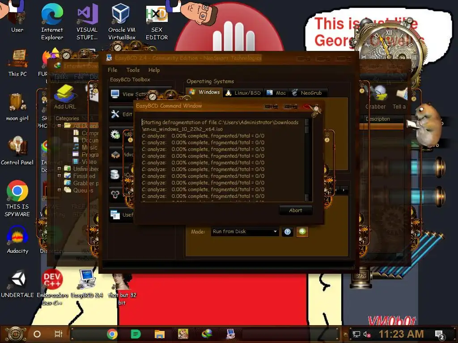This screenshot has height=343, width=458.
Task: Click the Useful Utilities windows icon
Action: pyautogui.click(x=115, y=215)
